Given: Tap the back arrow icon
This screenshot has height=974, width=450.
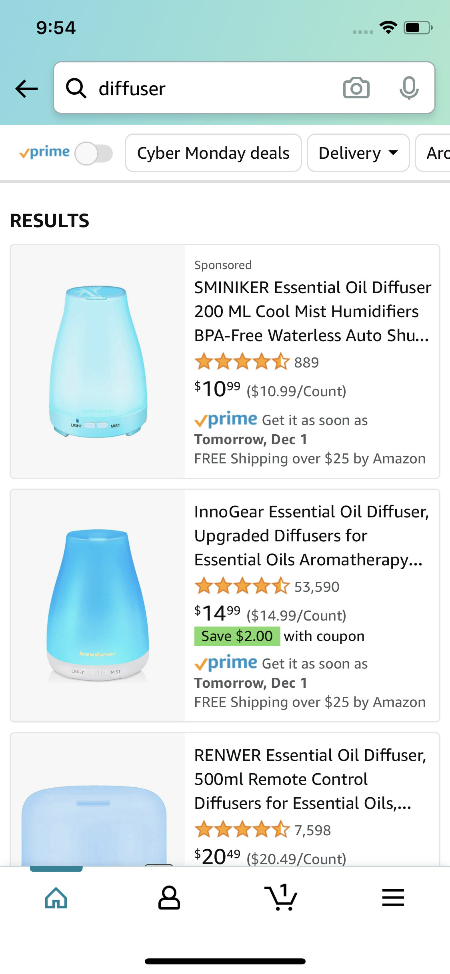Looking at the screenshot, I should 26,88.
